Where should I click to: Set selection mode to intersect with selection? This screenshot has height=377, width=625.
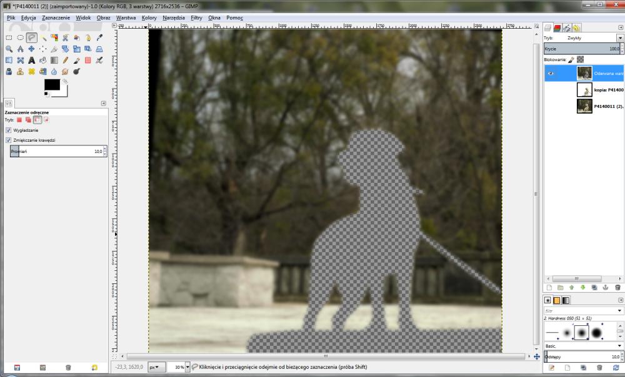tap(46, 120)
